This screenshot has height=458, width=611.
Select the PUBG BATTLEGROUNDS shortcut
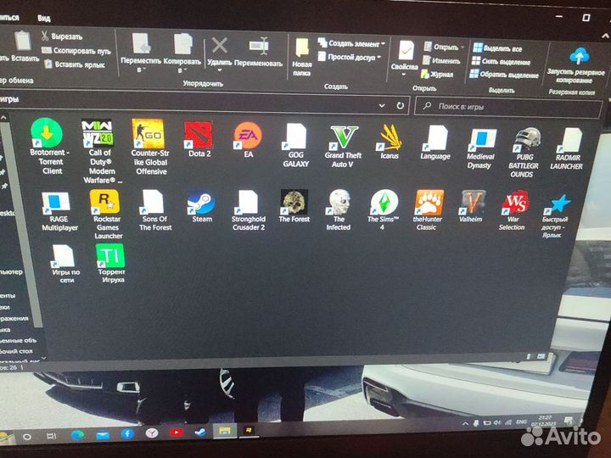524,153
